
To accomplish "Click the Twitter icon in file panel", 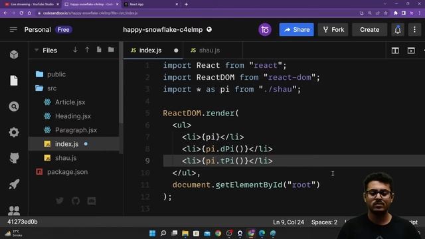I will coord(60,200).
